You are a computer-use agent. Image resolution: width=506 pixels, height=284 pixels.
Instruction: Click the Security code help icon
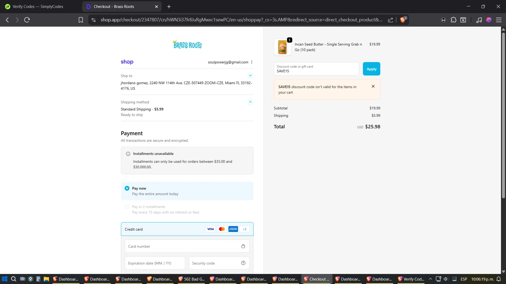click(x=243, y=263)
